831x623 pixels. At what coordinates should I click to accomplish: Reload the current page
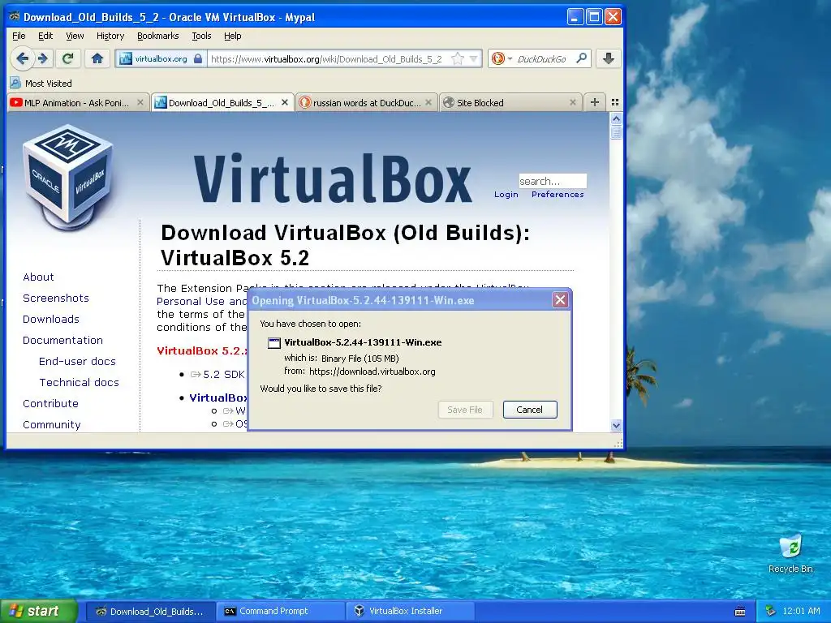[68, 58]
